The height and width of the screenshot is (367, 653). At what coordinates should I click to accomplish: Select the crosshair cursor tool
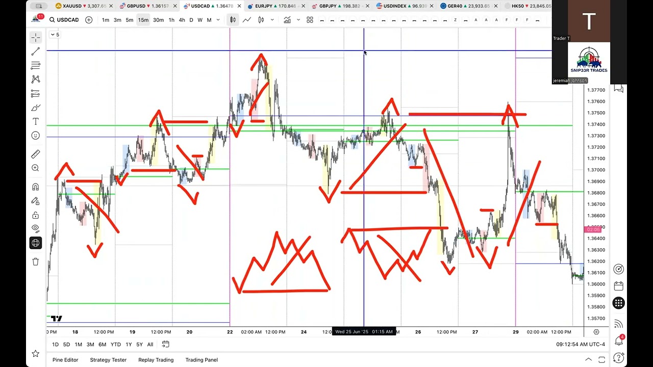click(x=35, y=38)
